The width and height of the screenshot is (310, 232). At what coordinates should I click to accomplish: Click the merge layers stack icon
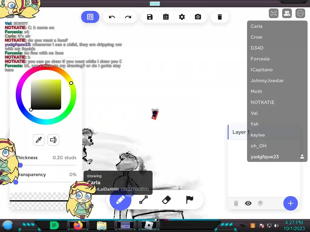(x=260, y=203)
